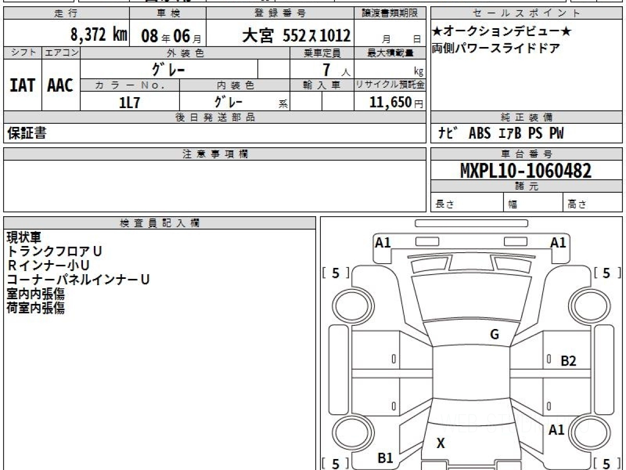Click the G mark on the windshield
626x470 pixels.
tap(495, 335)
